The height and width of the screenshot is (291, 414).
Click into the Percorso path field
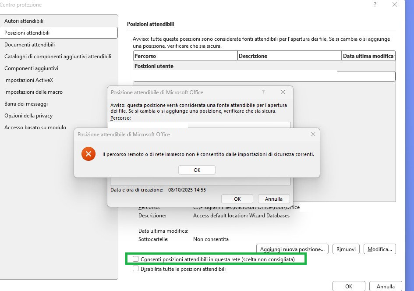point(200,125)
